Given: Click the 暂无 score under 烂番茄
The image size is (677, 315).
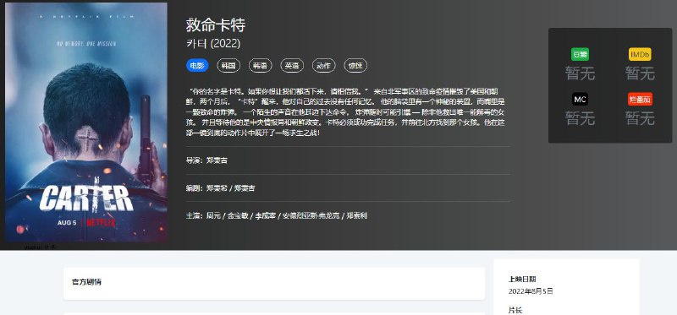Looking at the screenshot, I should click(x=640, y=118).
